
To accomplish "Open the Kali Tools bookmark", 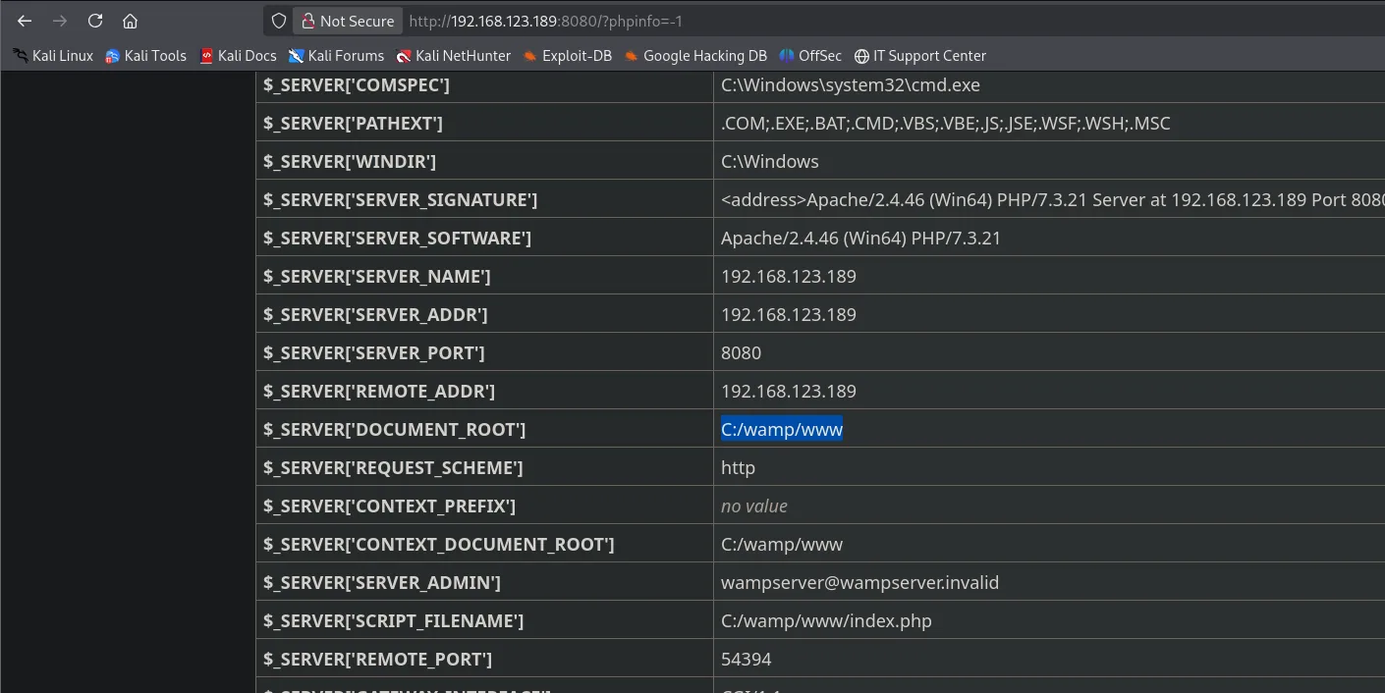I will [x=145, y=56].
